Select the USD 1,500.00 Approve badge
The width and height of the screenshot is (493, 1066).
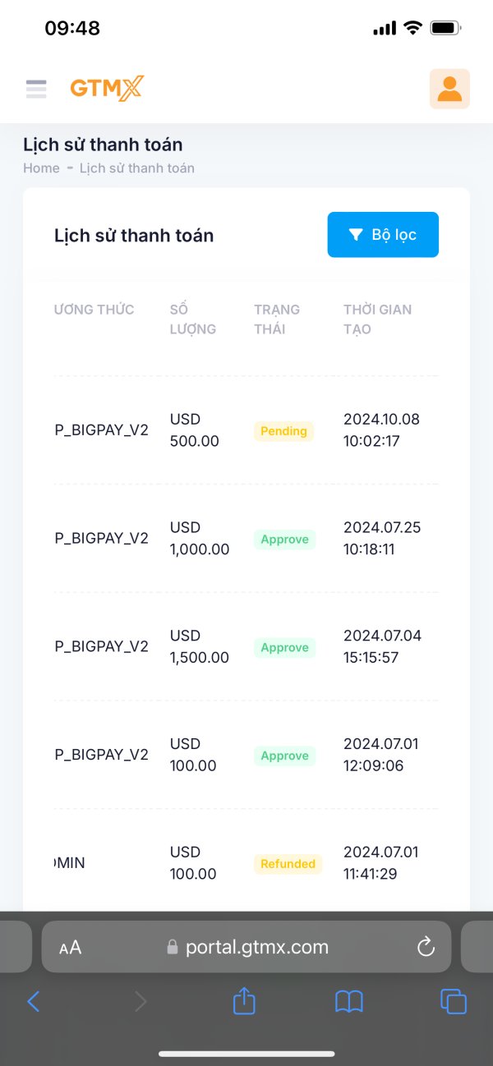click(284, 648)
